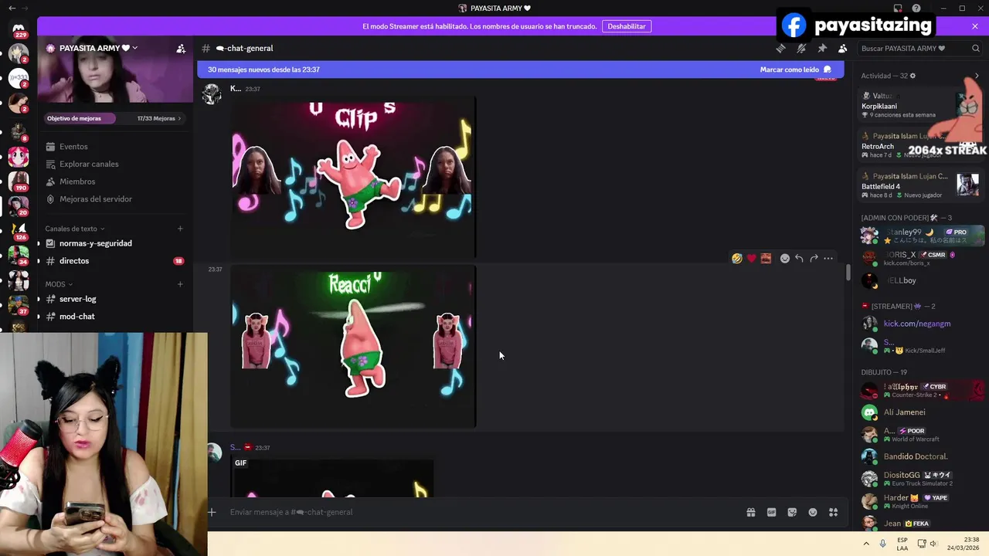Select member Ali Jamenei
Image resolution: width=989 pixels, height=556 pixels.
click(921, 412)
